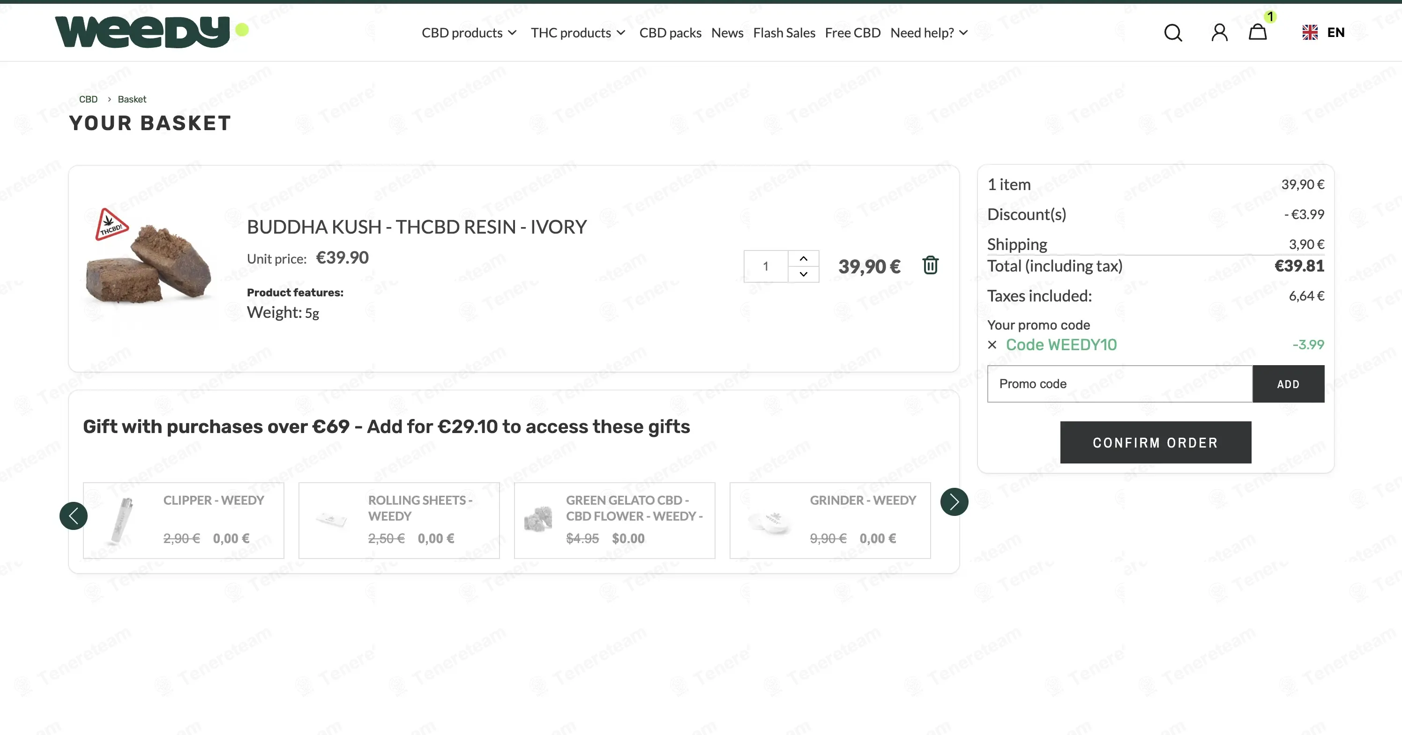Click the 1 item summary label
1402x735 pixels.
tap(1009, 184)
